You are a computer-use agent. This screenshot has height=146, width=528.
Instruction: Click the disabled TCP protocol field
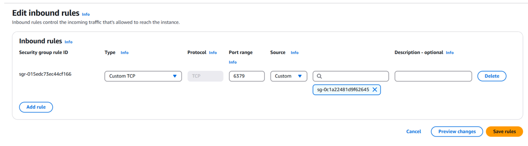[205, 76]
